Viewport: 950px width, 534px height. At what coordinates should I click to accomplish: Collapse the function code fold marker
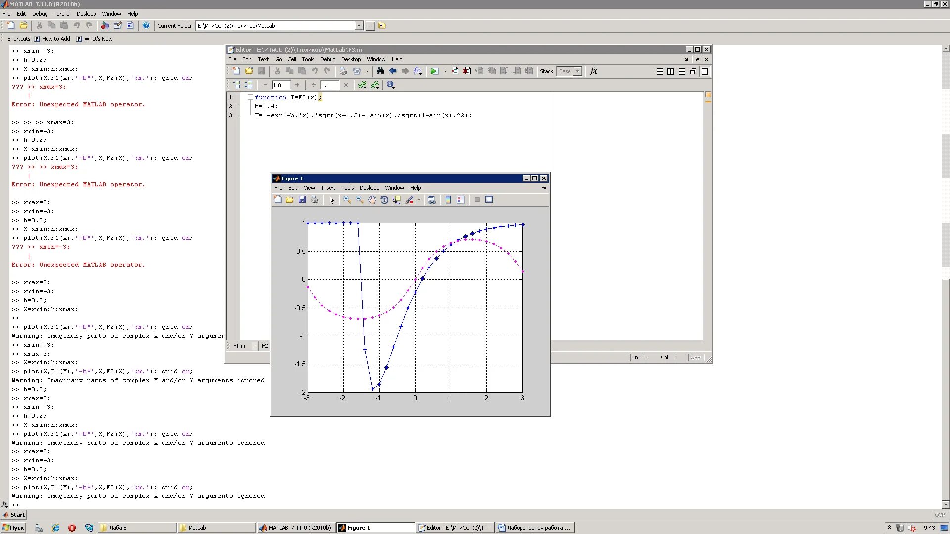(x=250, y=97)
